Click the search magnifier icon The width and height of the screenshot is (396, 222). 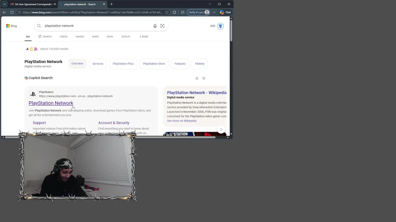(x=39, y=26)
